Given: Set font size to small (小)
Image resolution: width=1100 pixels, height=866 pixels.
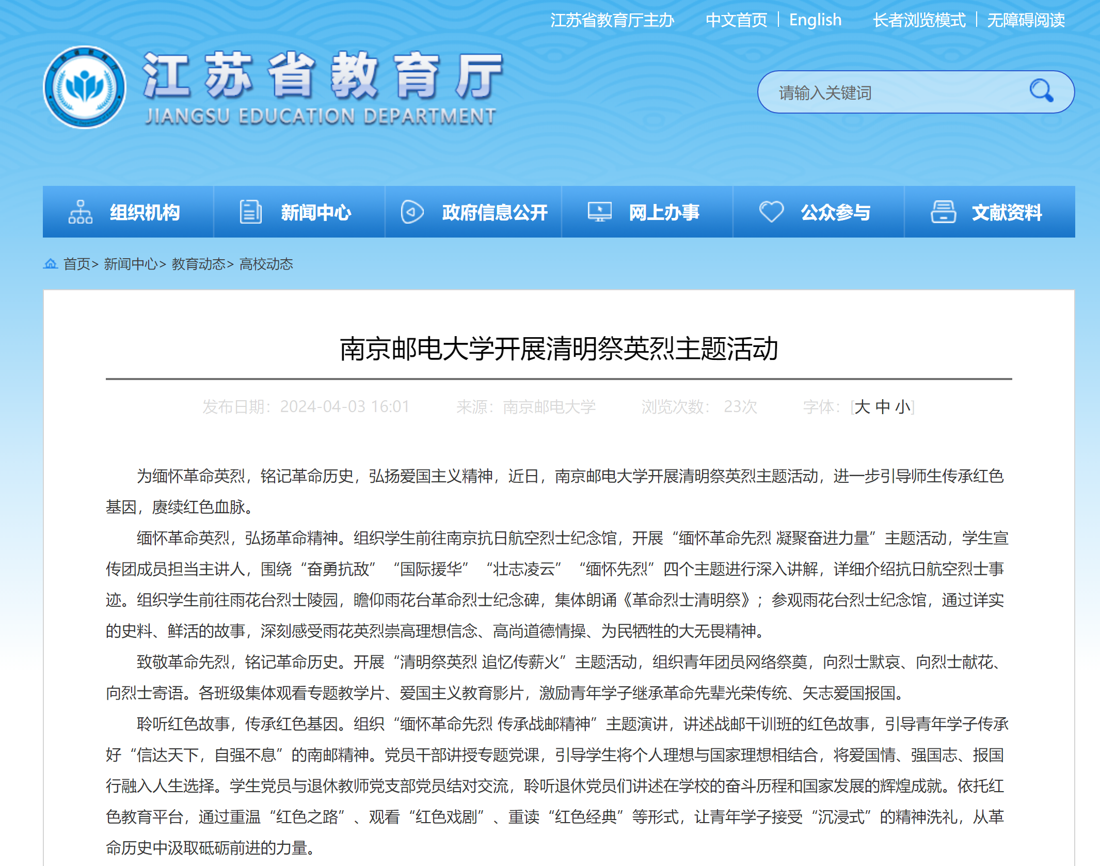Looking at the screenshot, I should 902,407.
